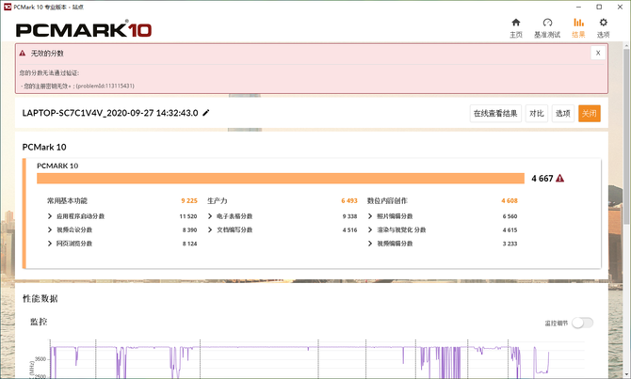Open 选项 settings gear icon

point(604,23)
